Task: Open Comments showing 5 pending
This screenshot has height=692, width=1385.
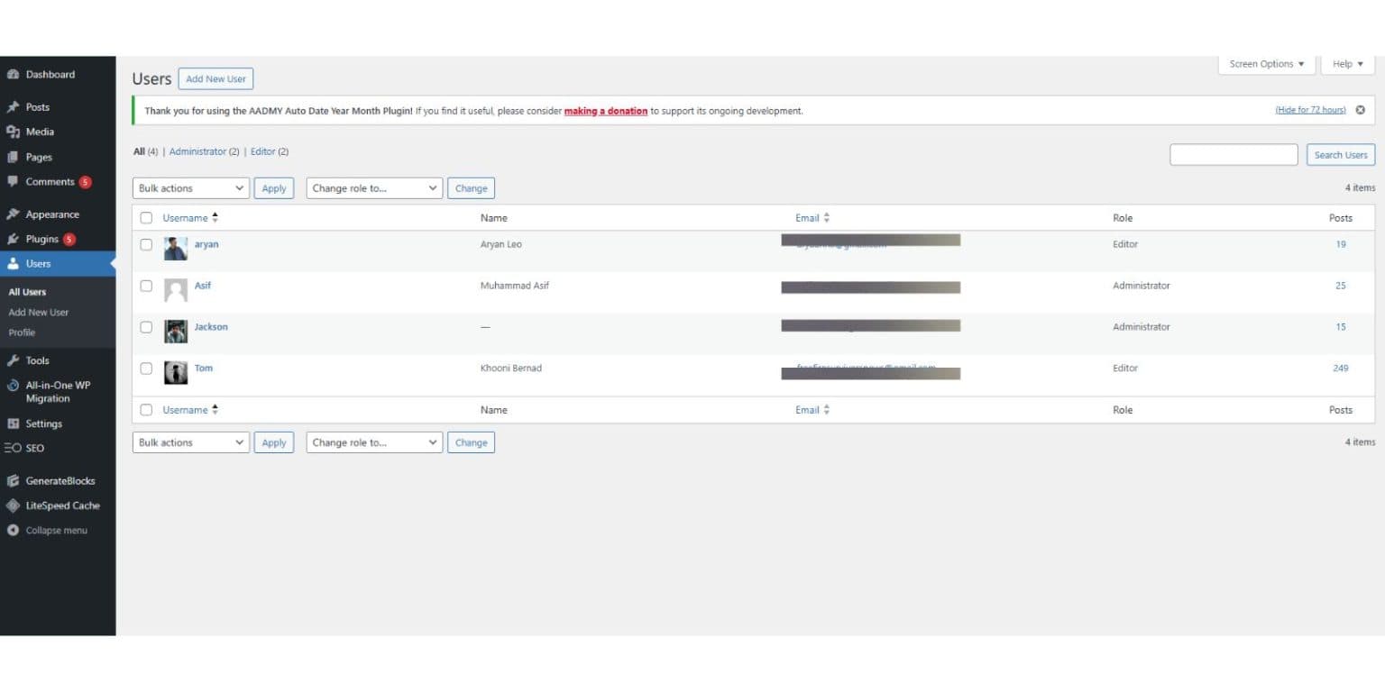Action: pyautogui.click(x=50, y=181)
